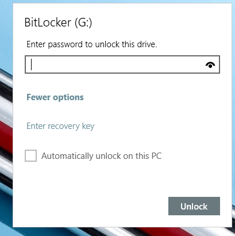Image resolution: width=235 pixels, height=236 pixels.
Task: Click the Enter password to unlock instruction text
Action: [x=91, y=44]
